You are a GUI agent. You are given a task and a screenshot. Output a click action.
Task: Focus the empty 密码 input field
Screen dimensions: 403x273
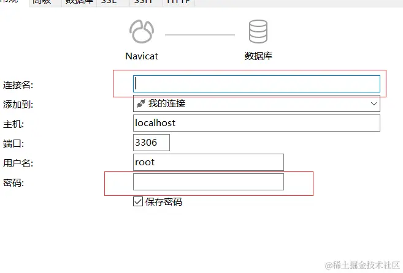click(209, 182)
